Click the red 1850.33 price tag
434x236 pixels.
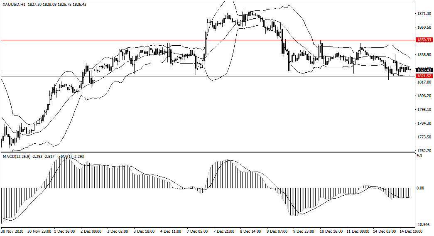point(424,40)
